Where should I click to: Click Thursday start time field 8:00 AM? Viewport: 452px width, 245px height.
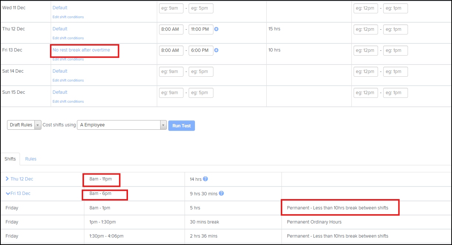171,29
